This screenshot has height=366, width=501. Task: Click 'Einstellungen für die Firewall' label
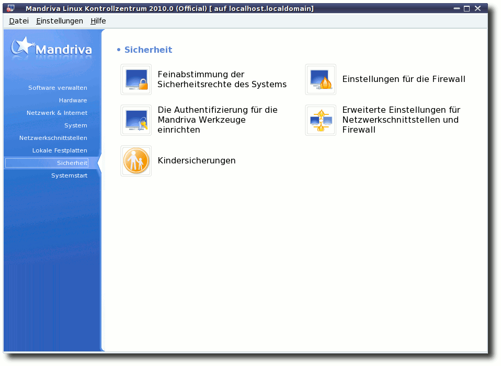click(x=404, y=79)
